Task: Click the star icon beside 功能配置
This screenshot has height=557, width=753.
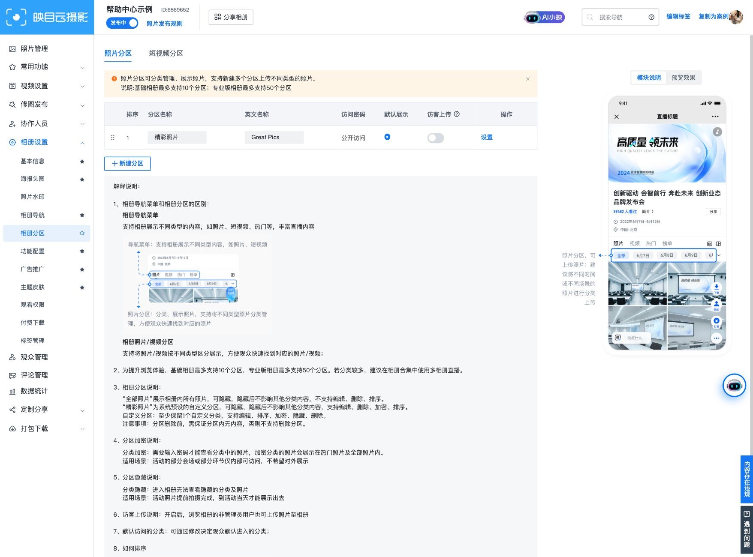Action: tap(82, 251)
